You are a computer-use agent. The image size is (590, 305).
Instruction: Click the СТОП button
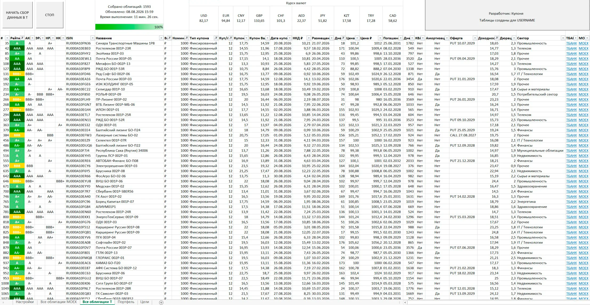click(x=50, y=15)
